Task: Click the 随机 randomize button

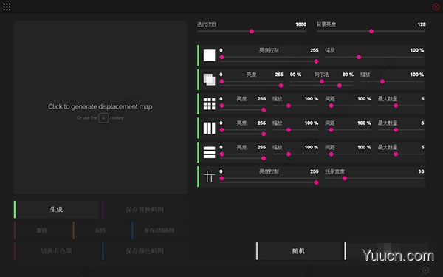Action: click(x=298, y=250)
